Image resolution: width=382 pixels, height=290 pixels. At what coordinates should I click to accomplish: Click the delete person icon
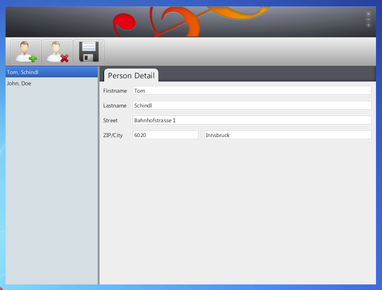coord(57,51)
